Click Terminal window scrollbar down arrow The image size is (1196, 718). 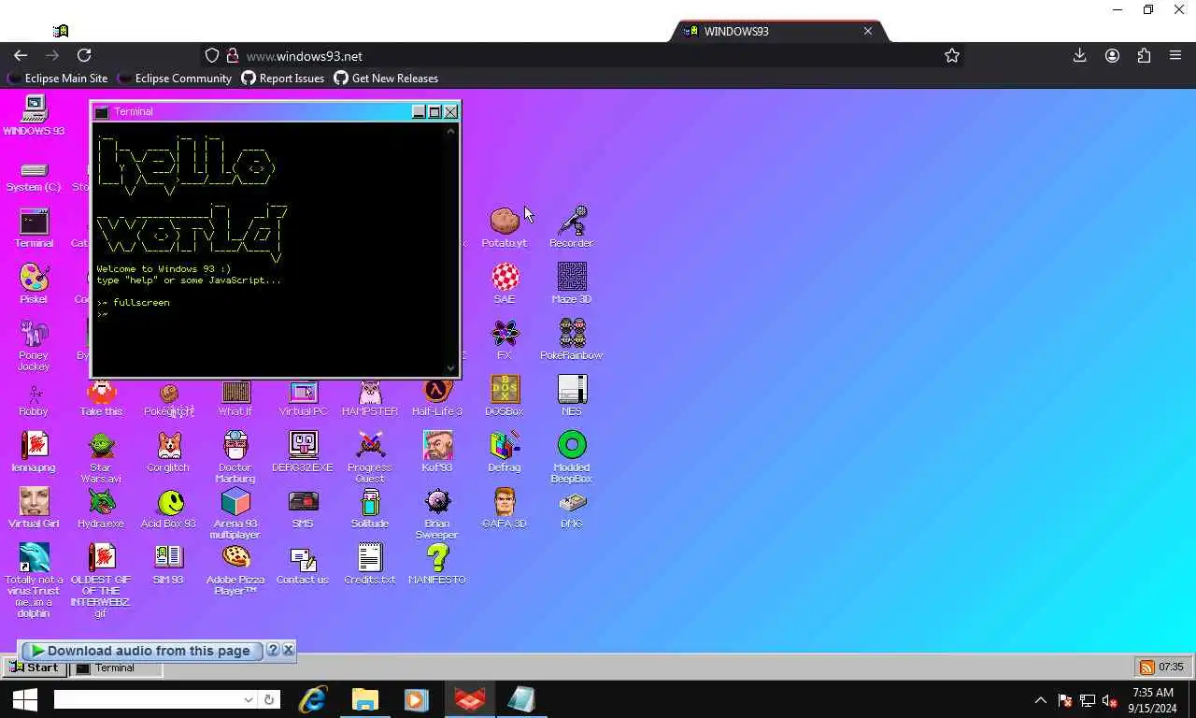[x=451, y=368]
